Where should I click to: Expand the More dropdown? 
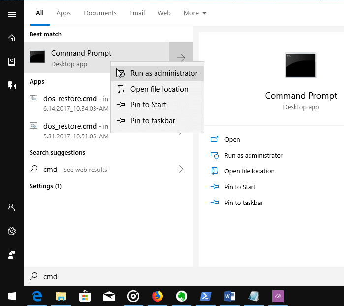pos(195,13)
